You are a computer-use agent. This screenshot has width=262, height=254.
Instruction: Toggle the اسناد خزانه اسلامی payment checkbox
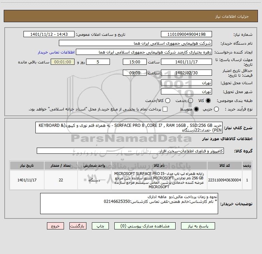point(165,109)
